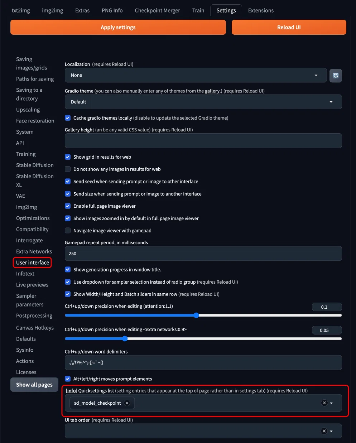Open the Gradio theme dropdown
Image resolution: width=356 pixels, height=443 pixels.
point(203,102)
